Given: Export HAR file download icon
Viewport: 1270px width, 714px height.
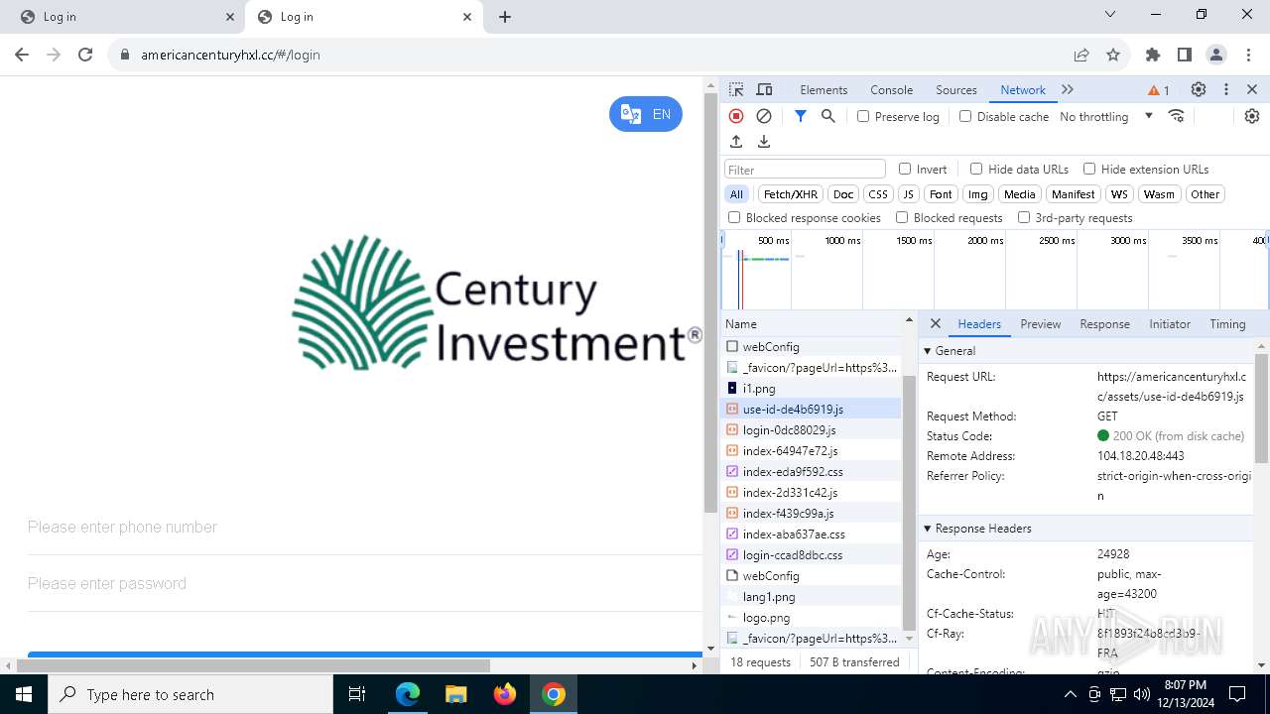Looking at the screenshot, I should coord(764,142).
